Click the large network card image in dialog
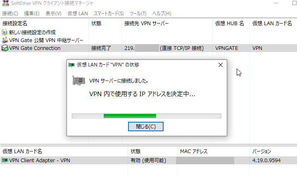297x175 pixels. [x=78, y=80]
